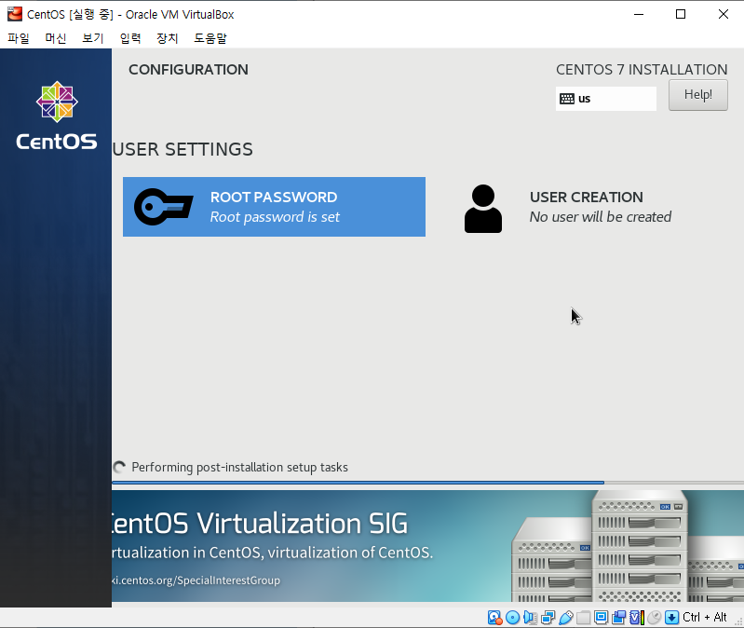The width and height of the screenshot is (744, 628).
Task: Click the CENTOS 7 INSTALLATION title
Action: [642, 70]
